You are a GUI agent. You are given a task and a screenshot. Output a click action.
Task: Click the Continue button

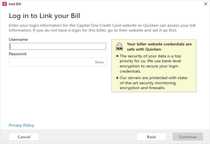188,137
